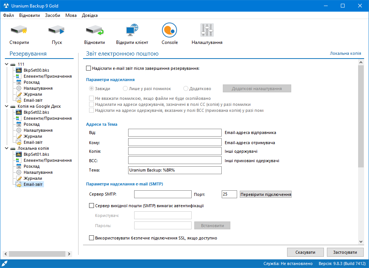369x268 pixels.
Task: Run backup with the Пуск icon
Action: click(56, 30)
